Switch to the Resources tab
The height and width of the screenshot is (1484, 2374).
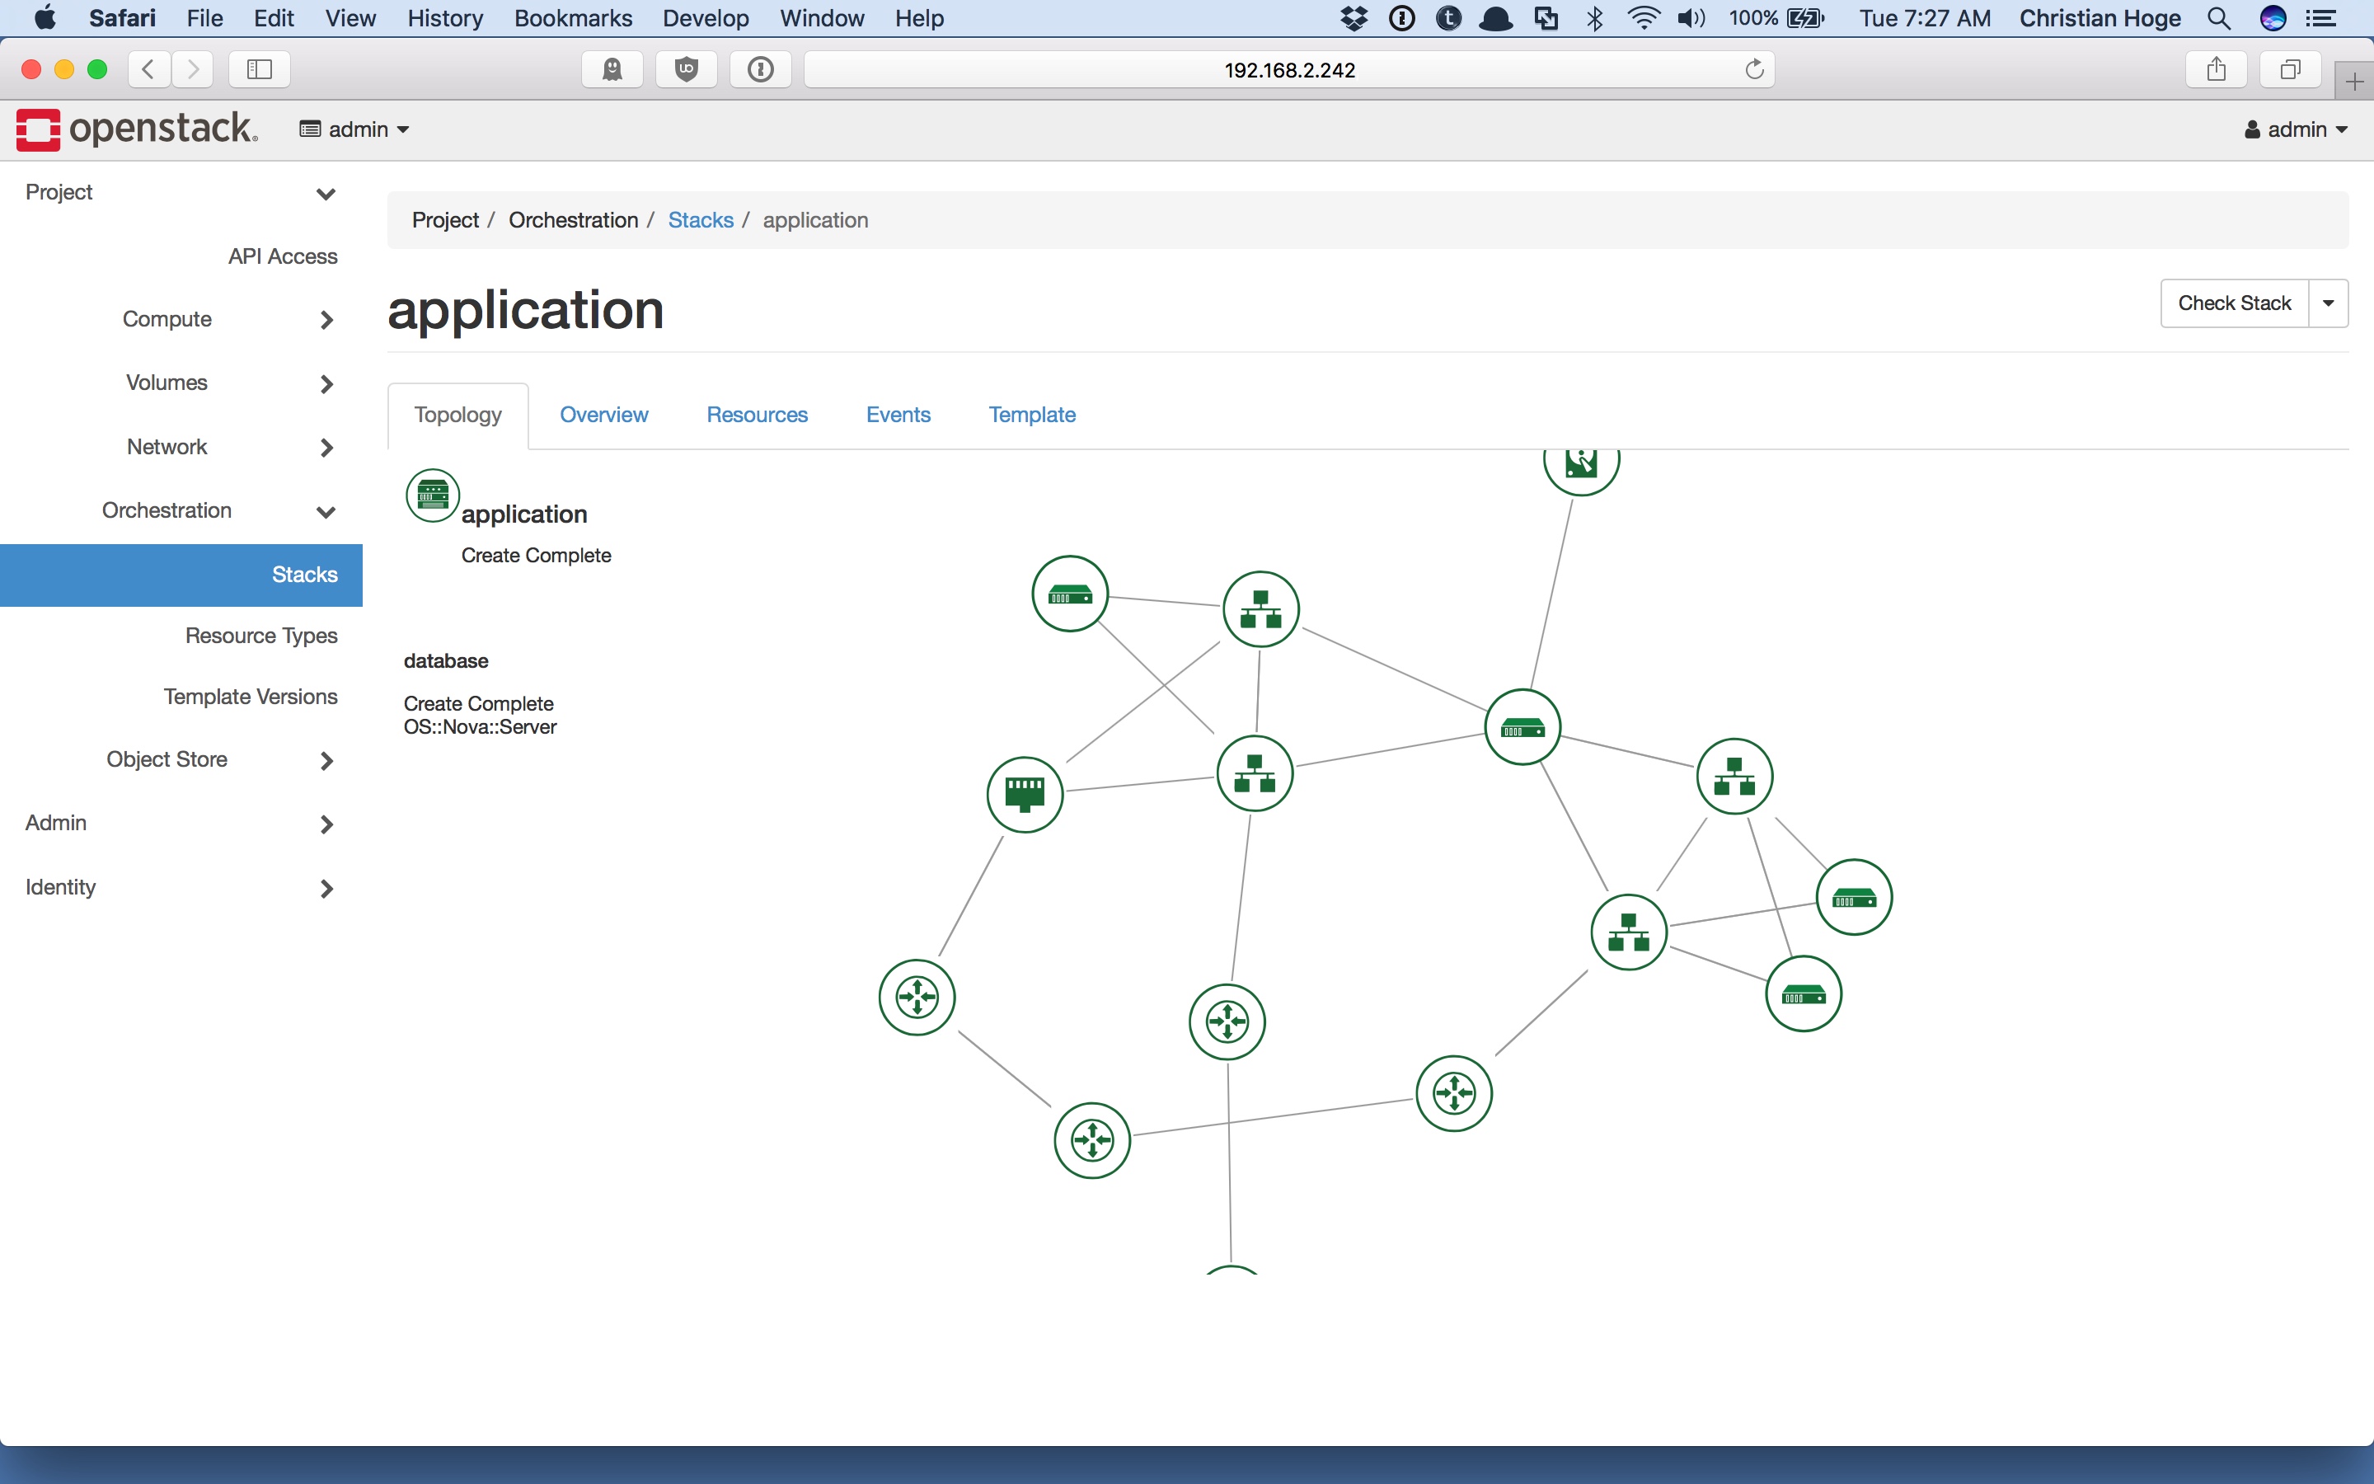(757, 416)
